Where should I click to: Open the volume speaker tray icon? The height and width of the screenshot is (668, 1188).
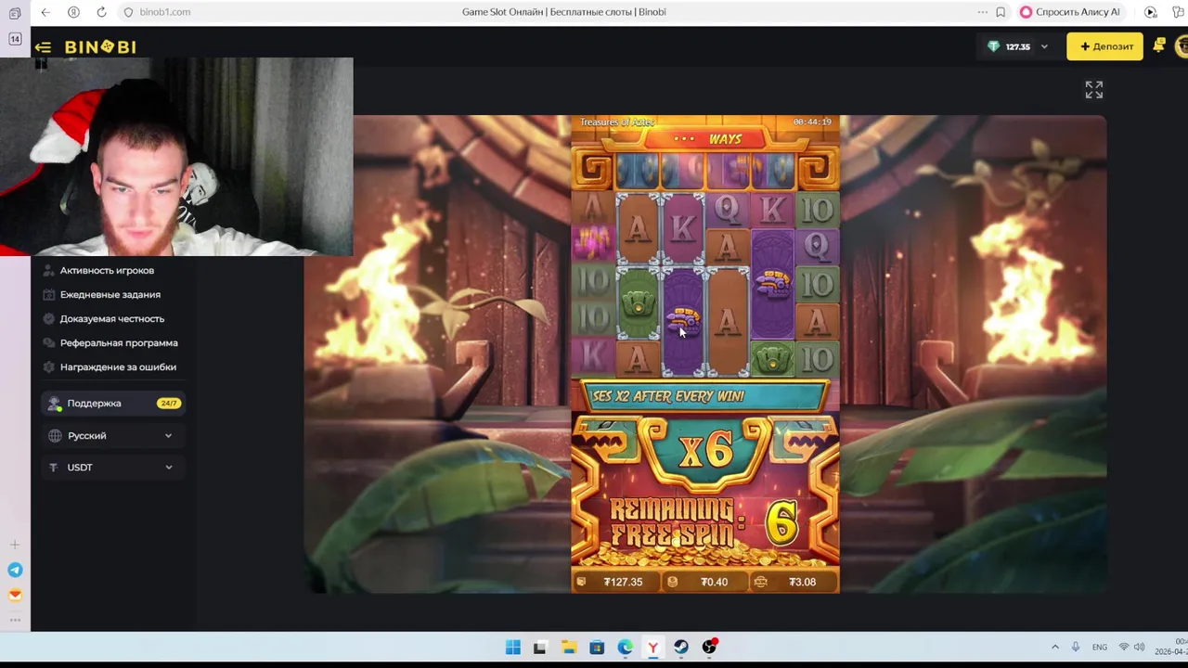(x=1139, y=648)
